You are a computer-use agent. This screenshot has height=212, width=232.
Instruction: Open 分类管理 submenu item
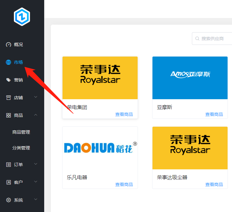coord(21,148)
